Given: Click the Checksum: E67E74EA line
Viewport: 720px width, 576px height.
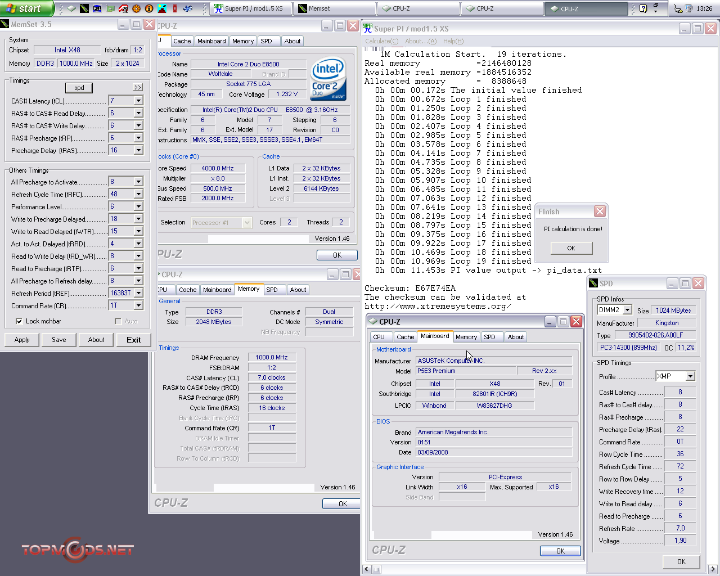Looking at the screenshot, I should pos(410,289).
